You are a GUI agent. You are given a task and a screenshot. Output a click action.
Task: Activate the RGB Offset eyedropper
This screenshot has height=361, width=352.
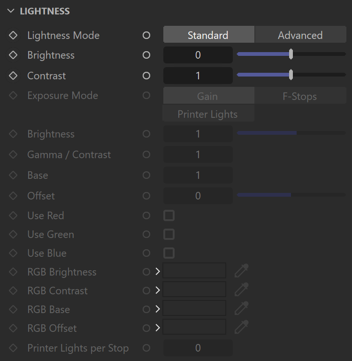242,327
